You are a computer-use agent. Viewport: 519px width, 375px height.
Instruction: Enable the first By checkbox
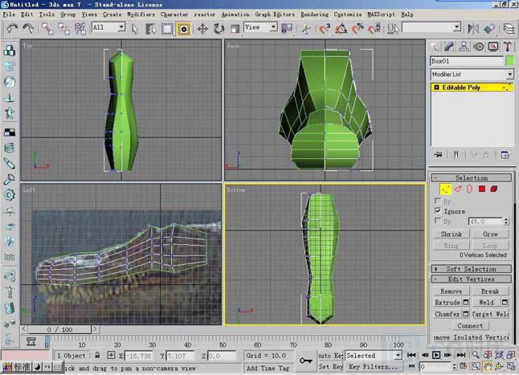(438, 201)
